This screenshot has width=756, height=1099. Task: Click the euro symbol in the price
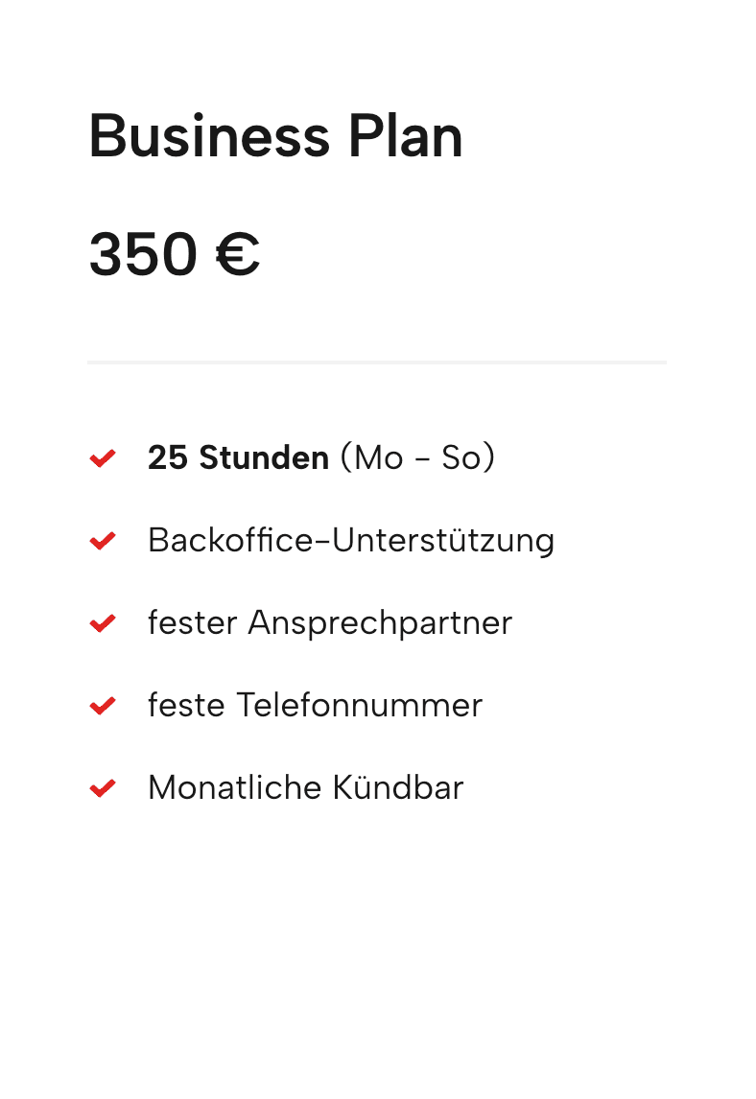[x=237, y=255]
